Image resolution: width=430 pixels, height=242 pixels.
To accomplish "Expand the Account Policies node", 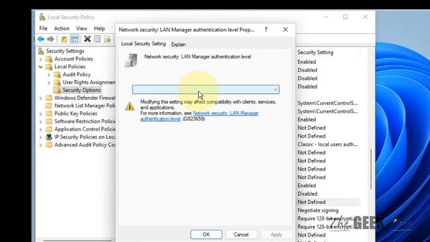I will 40,59.
